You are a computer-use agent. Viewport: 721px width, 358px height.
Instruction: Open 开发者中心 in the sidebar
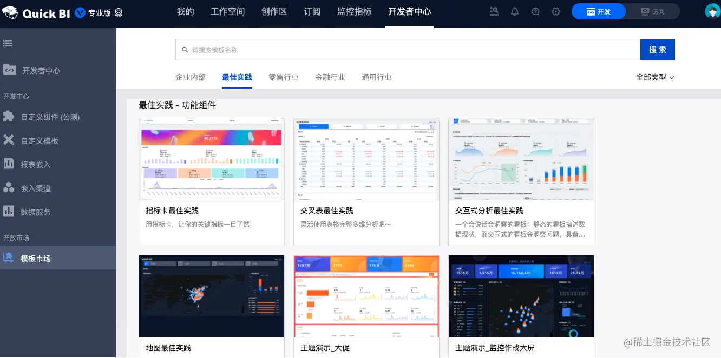pos(41,71)
